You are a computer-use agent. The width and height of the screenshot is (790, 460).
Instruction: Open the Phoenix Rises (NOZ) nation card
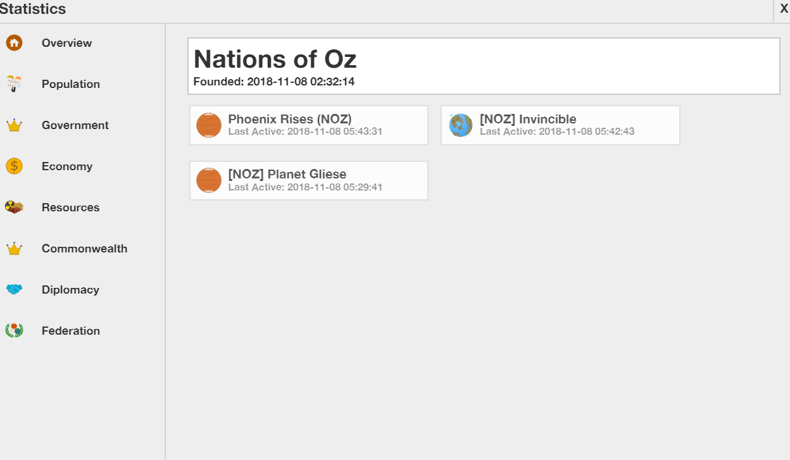(x=309, y=125)
